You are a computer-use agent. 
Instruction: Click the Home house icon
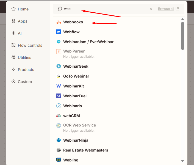(13, 9)
